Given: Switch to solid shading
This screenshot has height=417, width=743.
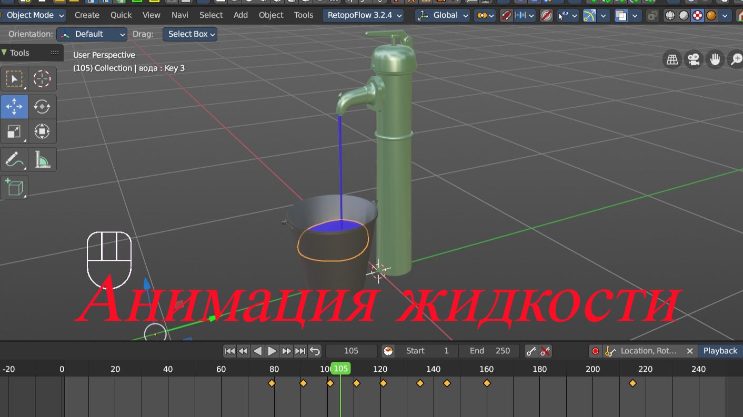Looking at the screenshot, I should pyautogui.click(x=684, y=15).
